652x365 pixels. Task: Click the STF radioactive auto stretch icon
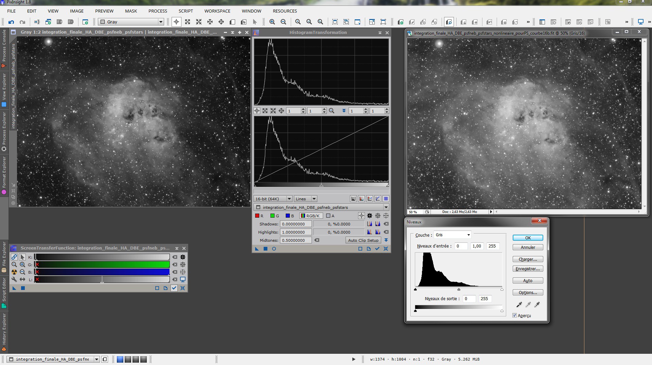14,272
